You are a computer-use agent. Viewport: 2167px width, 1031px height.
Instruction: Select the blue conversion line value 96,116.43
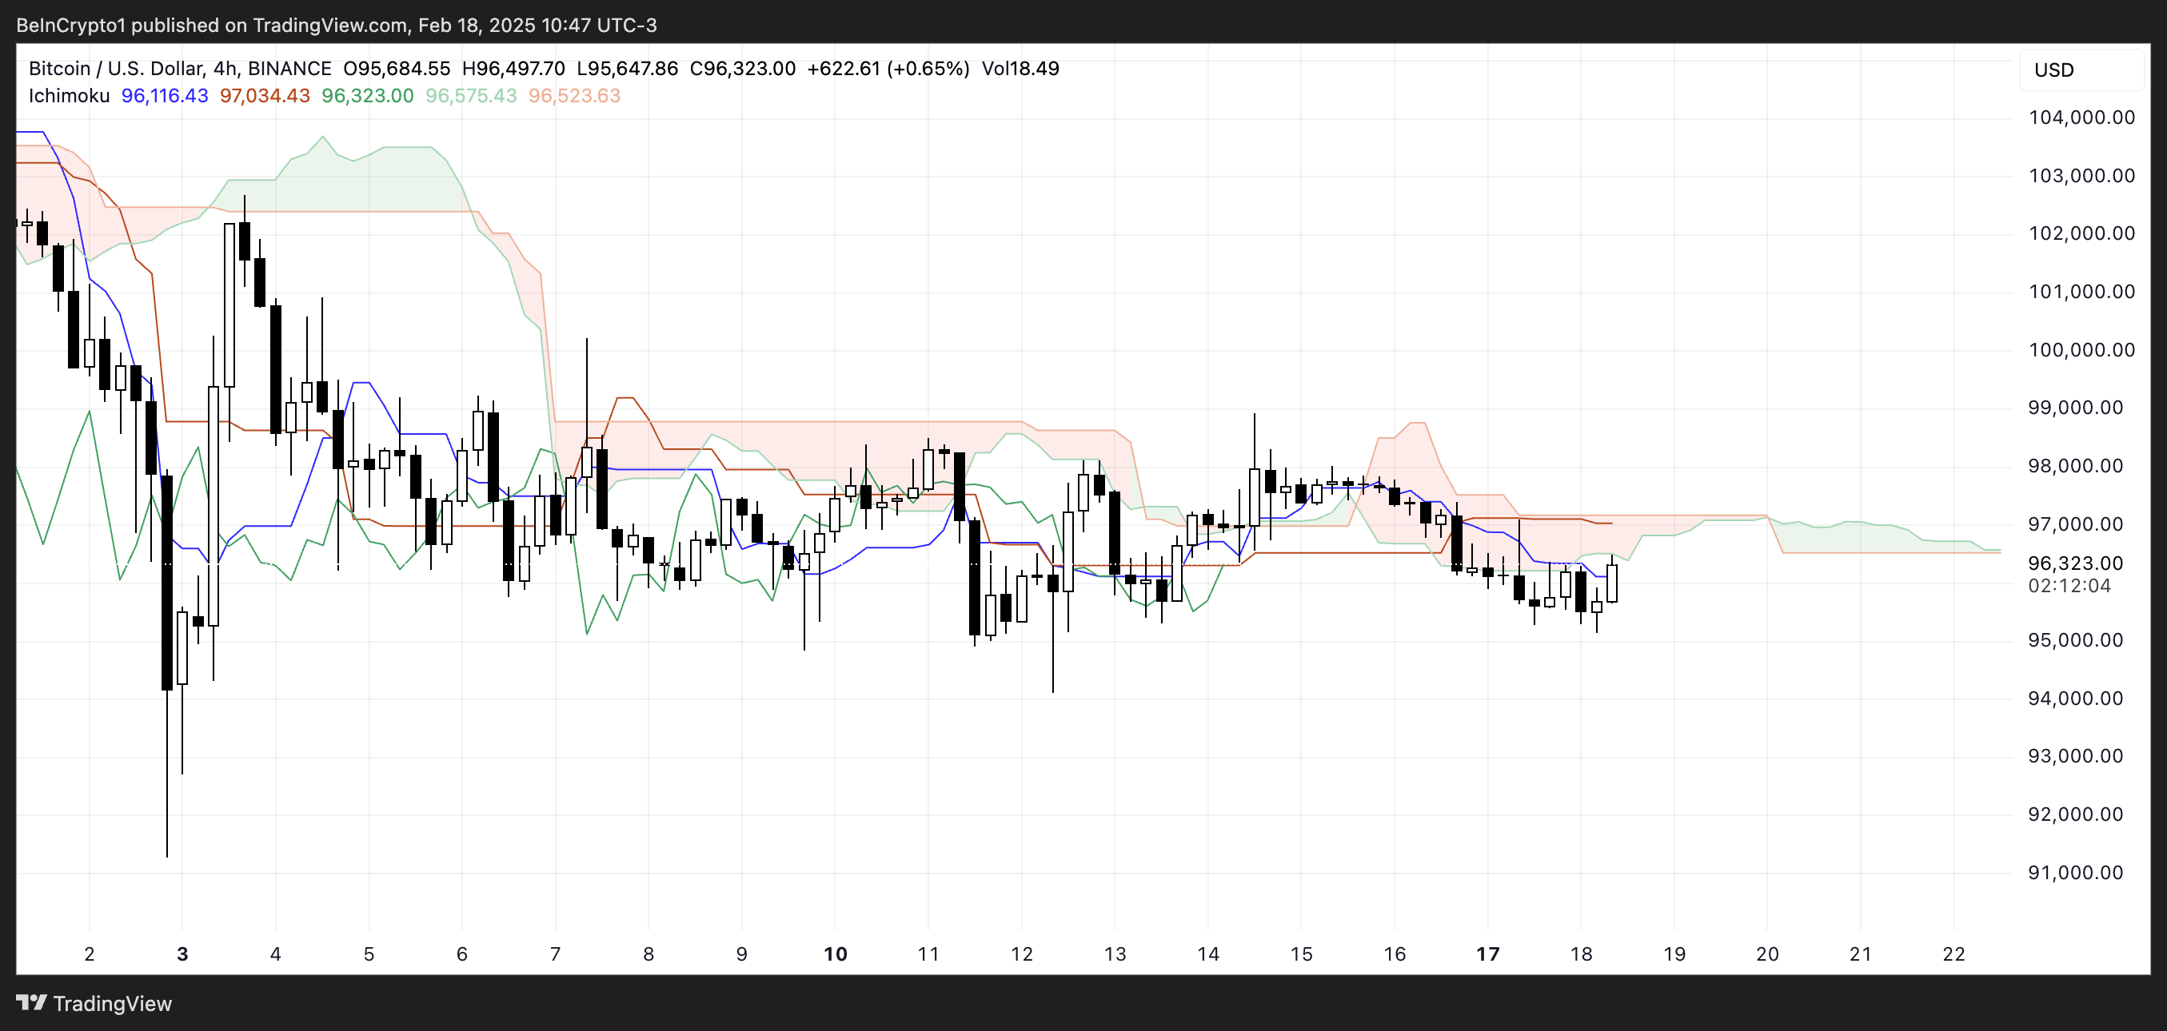164,96
